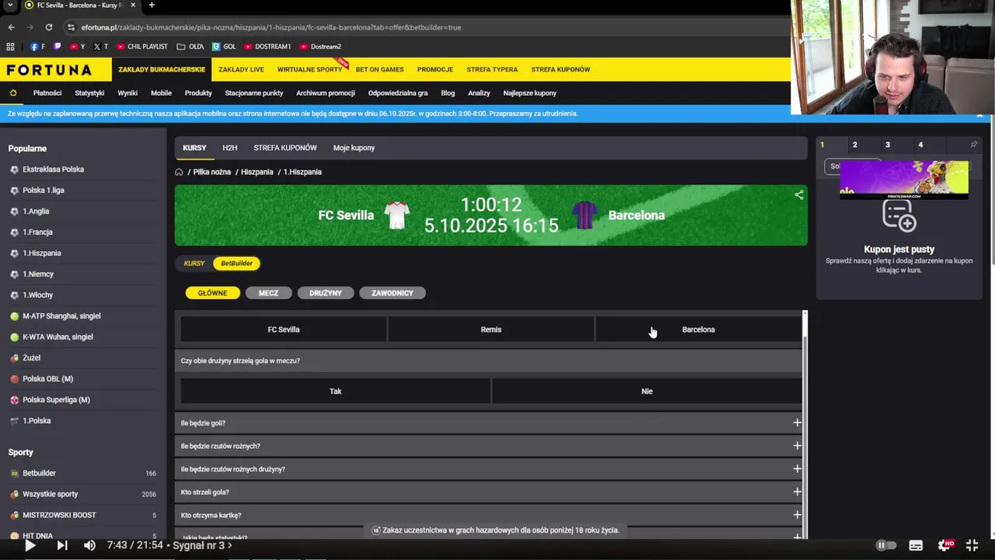Open the Twitch bookmark icon

click(57, 47)
